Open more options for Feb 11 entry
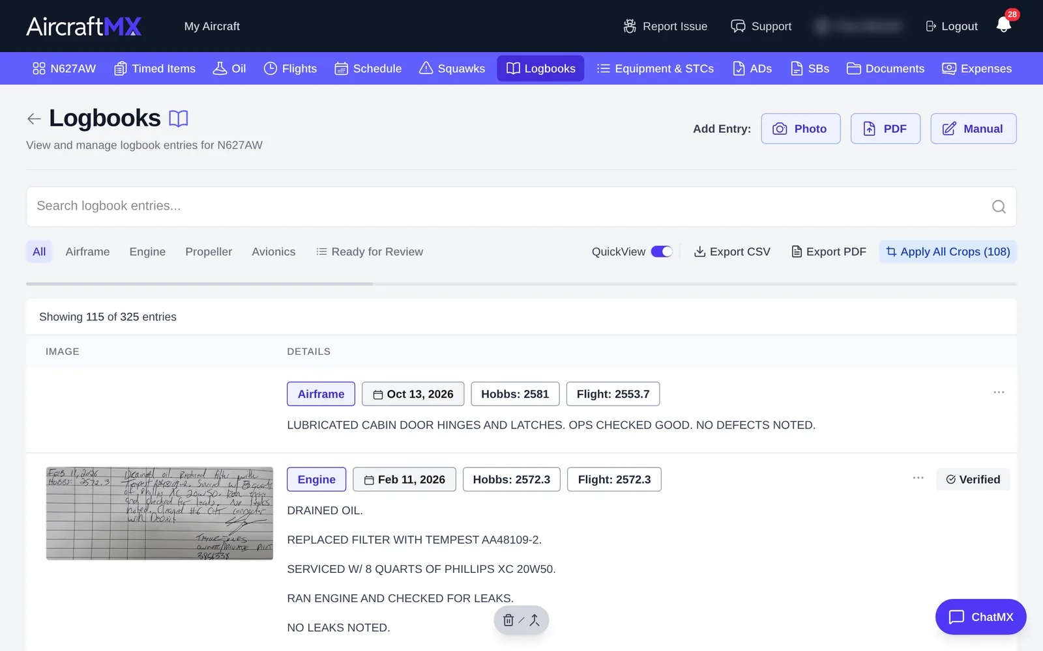 [918, 478]
